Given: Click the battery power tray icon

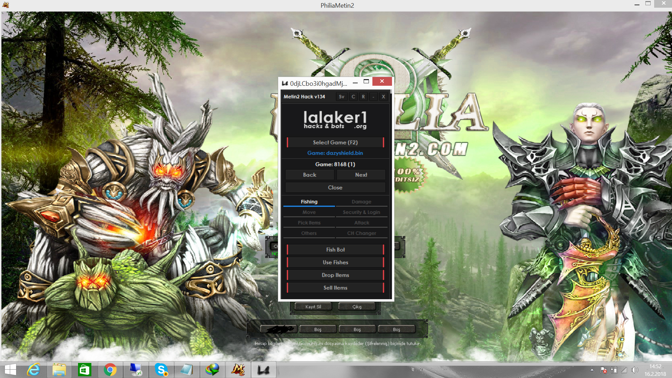Looking at the screenshot, I should [614, 370].
